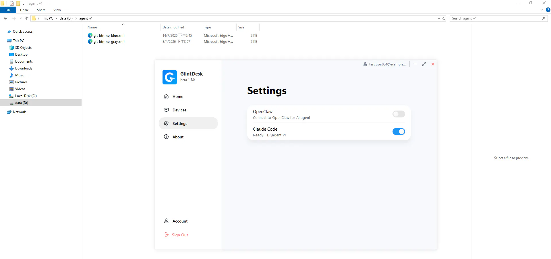Refresh the agent_v1 folder

[444, 18]
